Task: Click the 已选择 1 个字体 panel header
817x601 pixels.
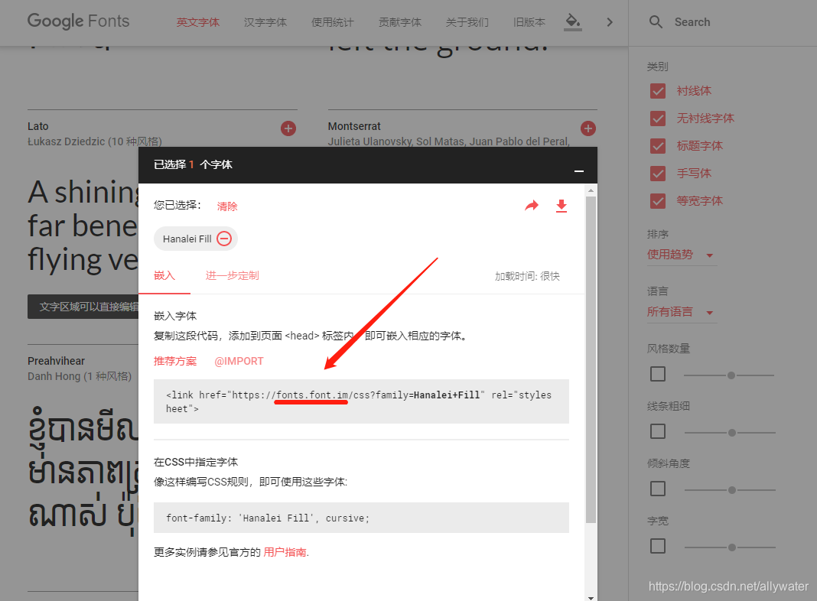Action: pyautogui.click(x=368, y=165)
